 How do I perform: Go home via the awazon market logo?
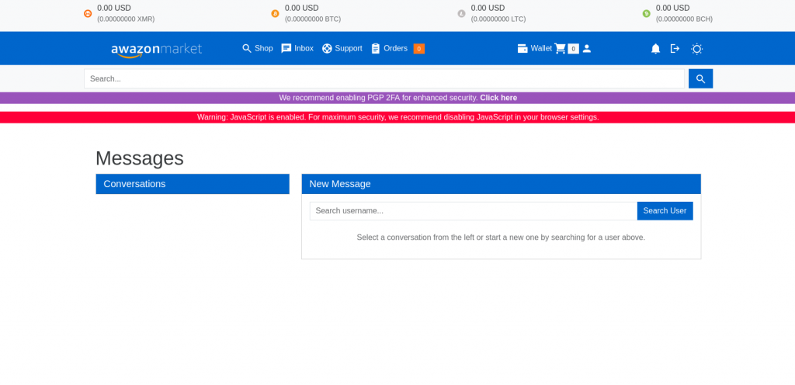(156, 49)
